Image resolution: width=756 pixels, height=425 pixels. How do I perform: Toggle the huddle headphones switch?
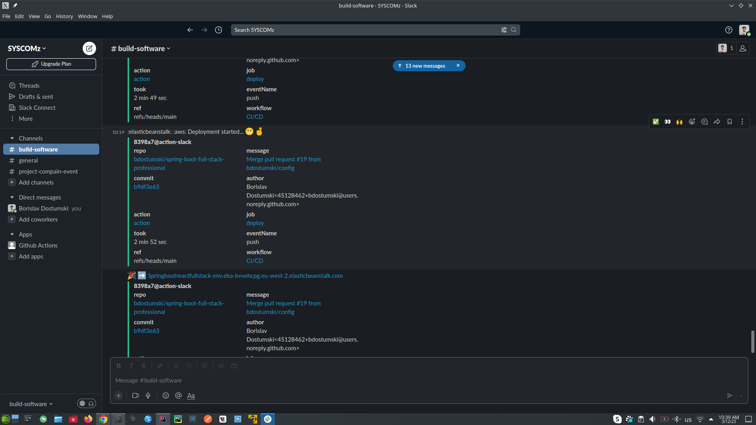[x=87, y=403]
